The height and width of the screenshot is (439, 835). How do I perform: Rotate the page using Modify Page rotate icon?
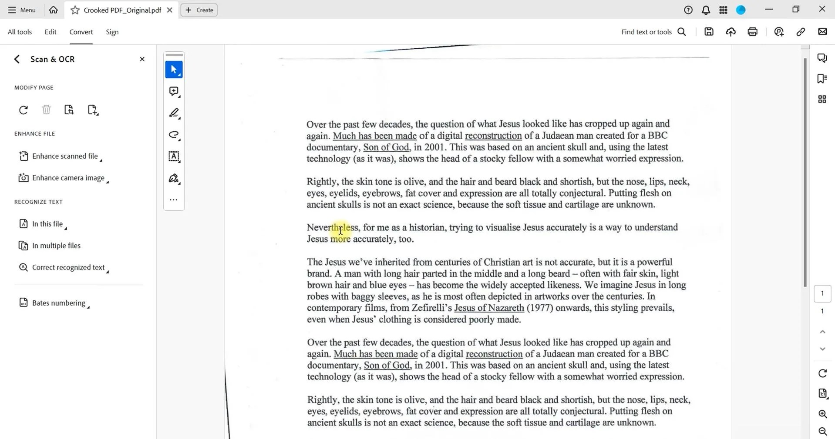click(x=23, y=110)
